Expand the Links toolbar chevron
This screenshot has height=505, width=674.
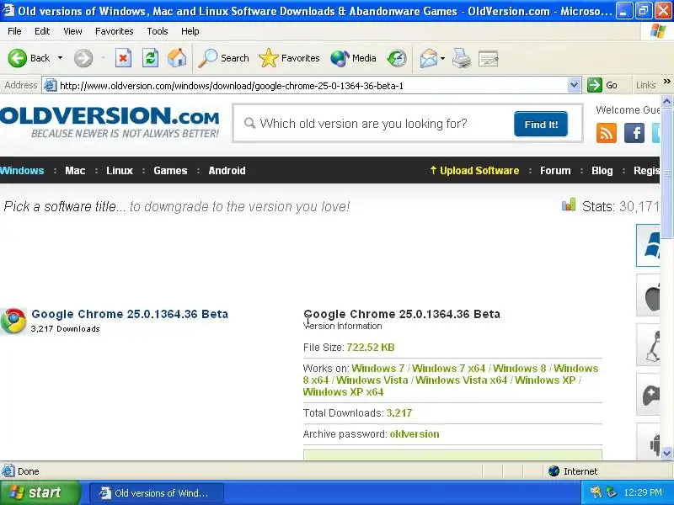pyautogui.click(x=666, y=81)
